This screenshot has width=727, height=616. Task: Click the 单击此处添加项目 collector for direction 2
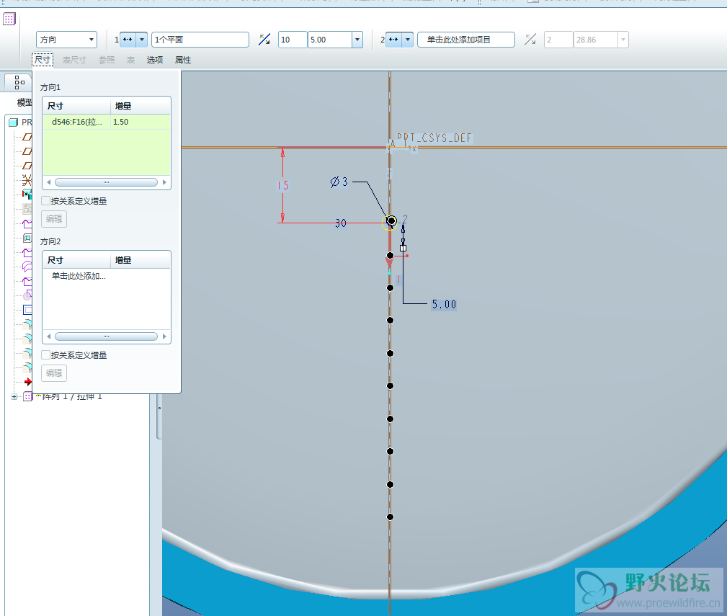466,40
